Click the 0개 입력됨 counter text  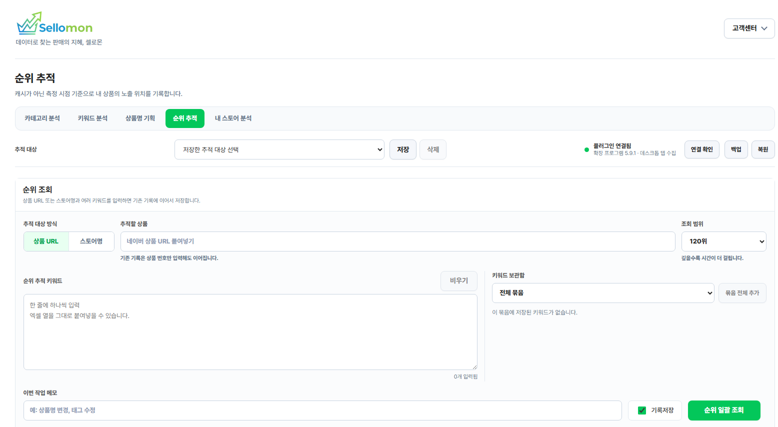(465, 376)
